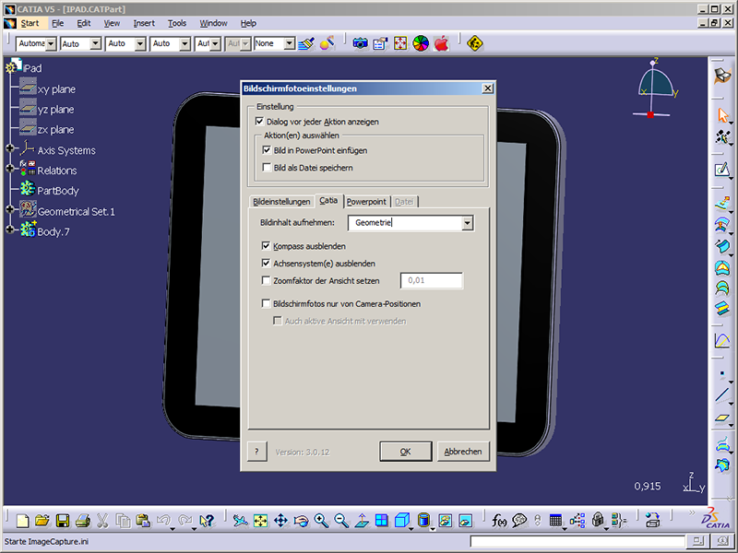The image size is (738, 553).
Task: Open the Tools menu
Action: tap(177, 23)
